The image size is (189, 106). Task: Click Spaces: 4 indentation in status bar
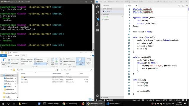(159, 100)
